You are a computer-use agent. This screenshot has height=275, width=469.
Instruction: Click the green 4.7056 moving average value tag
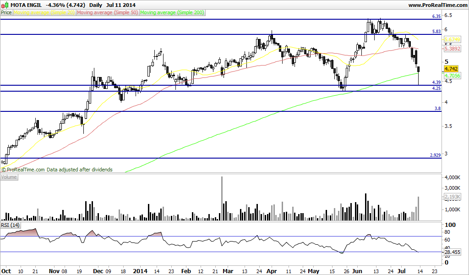tap(452, 76)
